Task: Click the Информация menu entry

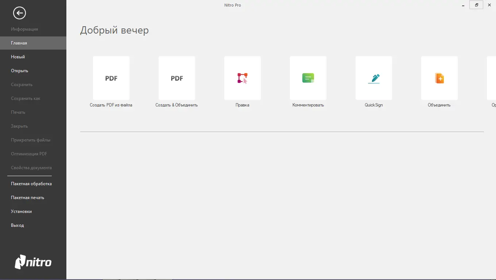Action: pos(33,29)
